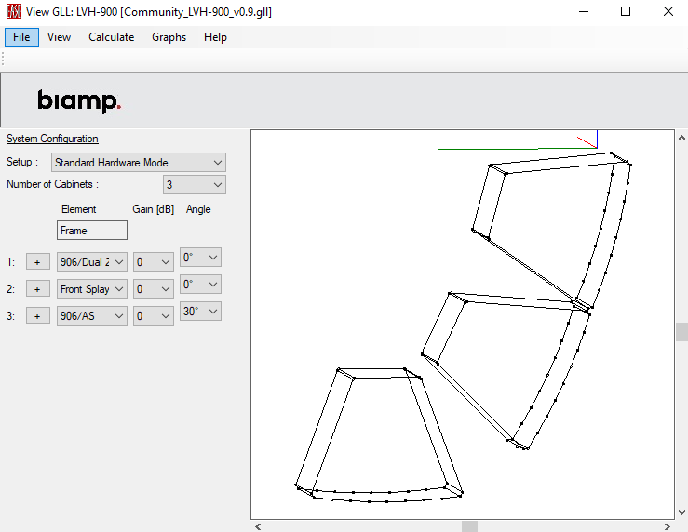This screenshot has height=532, width=688.
Task: Open the 906/Dual element dropdown
Action: (x=92, y=262)
